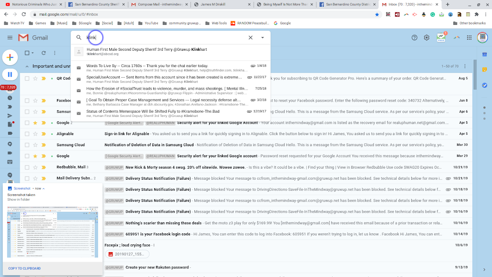Select the QR Code email checkbox

click(27, 79)
